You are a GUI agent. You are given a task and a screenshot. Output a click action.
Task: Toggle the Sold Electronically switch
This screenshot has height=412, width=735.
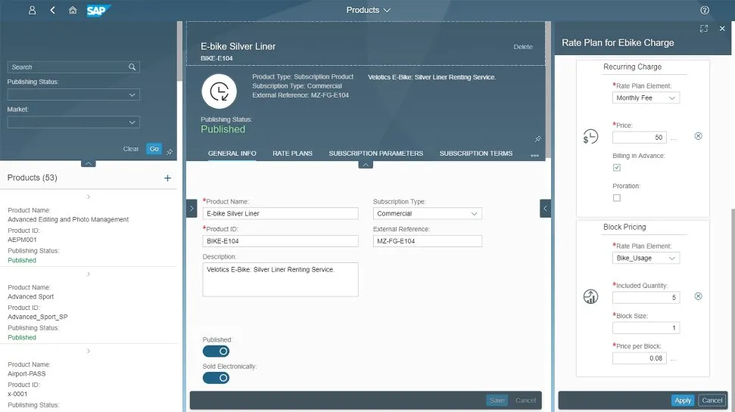tap(216, 378)
